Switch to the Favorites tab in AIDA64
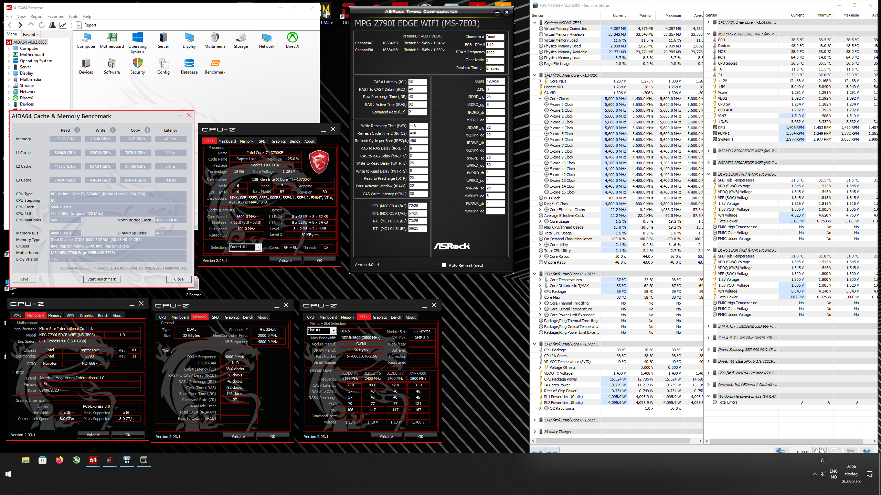 31,34
